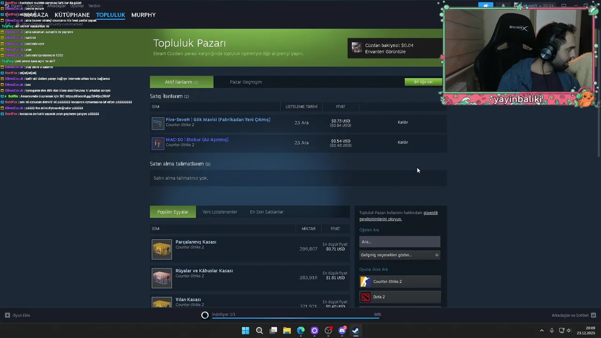601x338 pixels.
Task: Click the Five-SeveN item thumbnail image
Action: (158, 123)
